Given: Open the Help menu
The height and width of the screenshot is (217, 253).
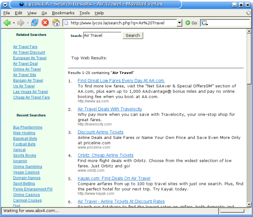Looking at the screenshot, I should 99,13.
